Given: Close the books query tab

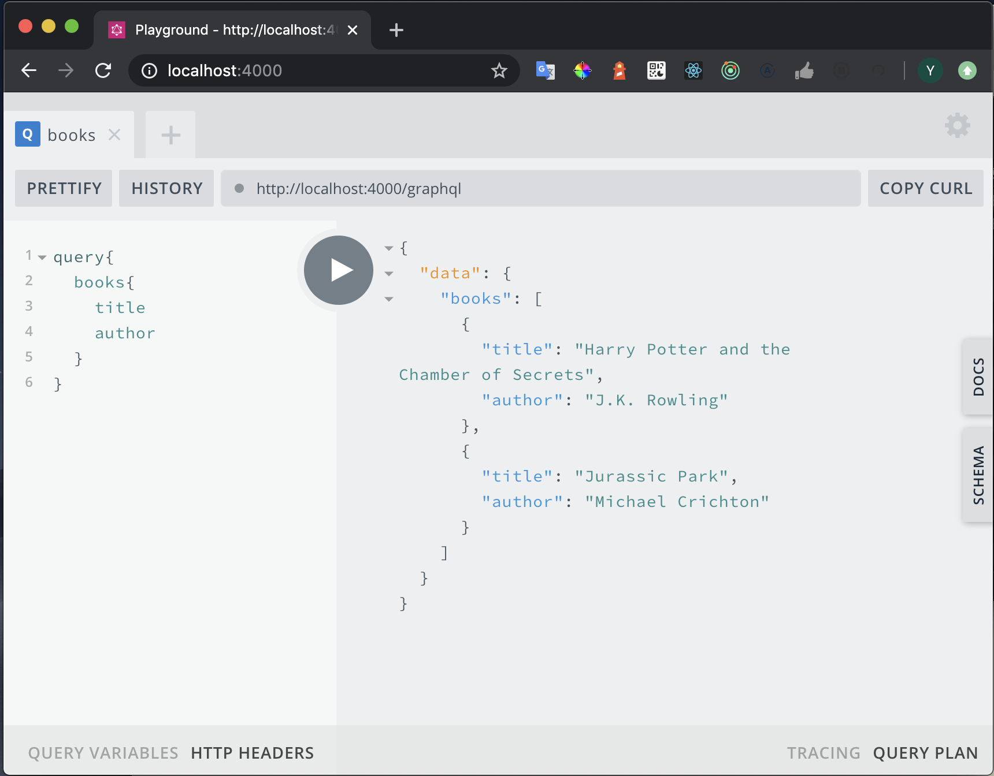Looking at the screenshot, I should pyautogui.click(x=114, y=135).
